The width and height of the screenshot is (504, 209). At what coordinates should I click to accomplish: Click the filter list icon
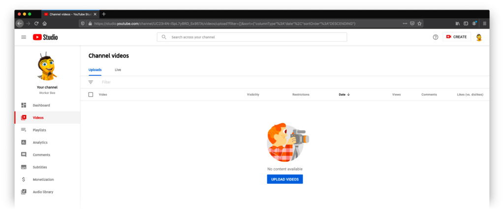[91, 82]
